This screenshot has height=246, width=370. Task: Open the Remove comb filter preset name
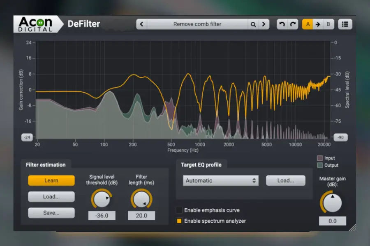[197, 24]
